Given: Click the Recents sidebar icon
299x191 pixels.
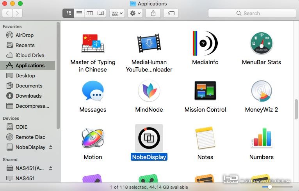Looking at the screenshot, I should coord(10,45).
